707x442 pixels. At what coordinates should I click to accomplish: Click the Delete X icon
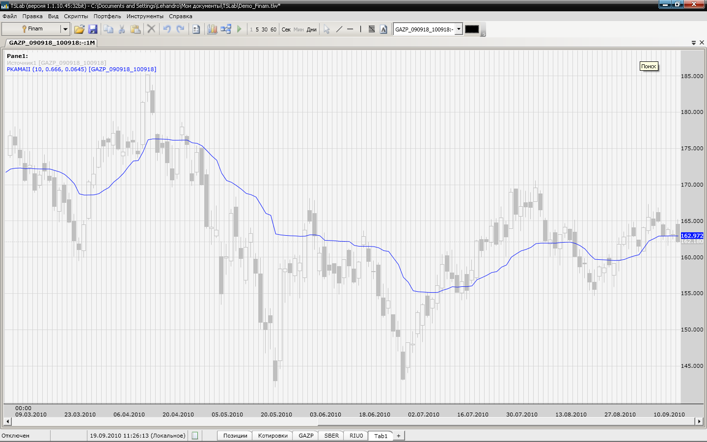click(151, 29)
